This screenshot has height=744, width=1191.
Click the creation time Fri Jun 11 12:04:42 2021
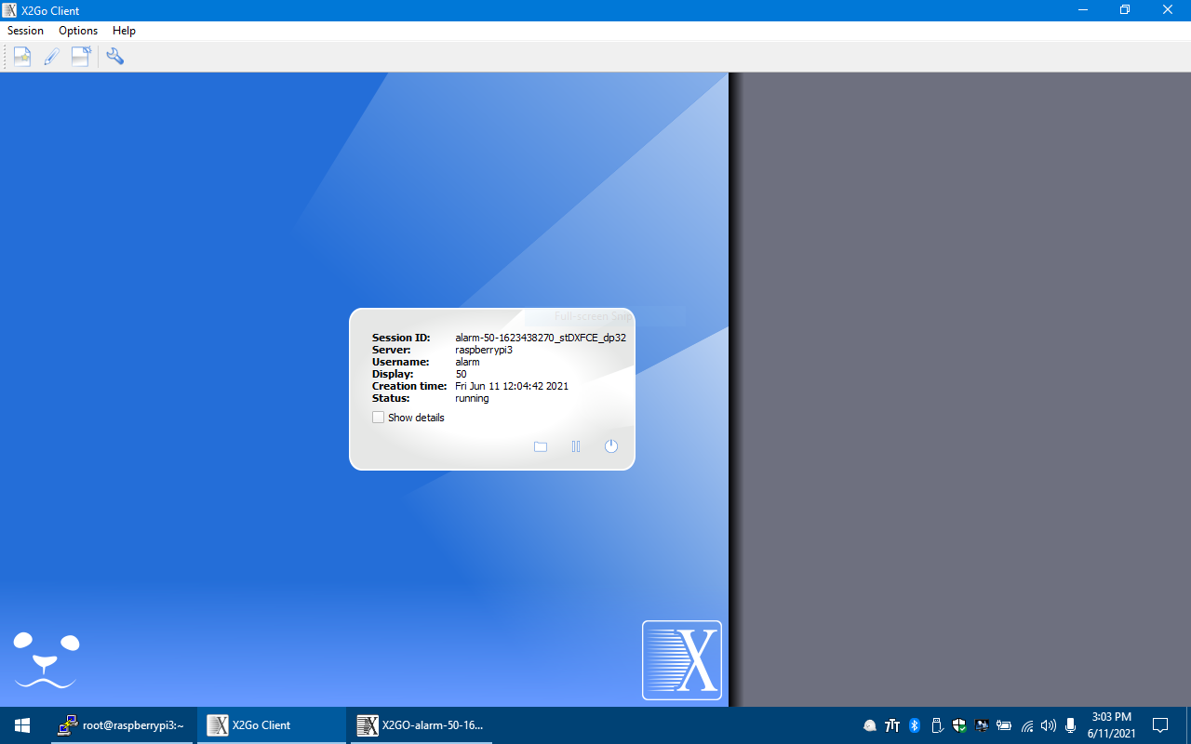(512, 386)
